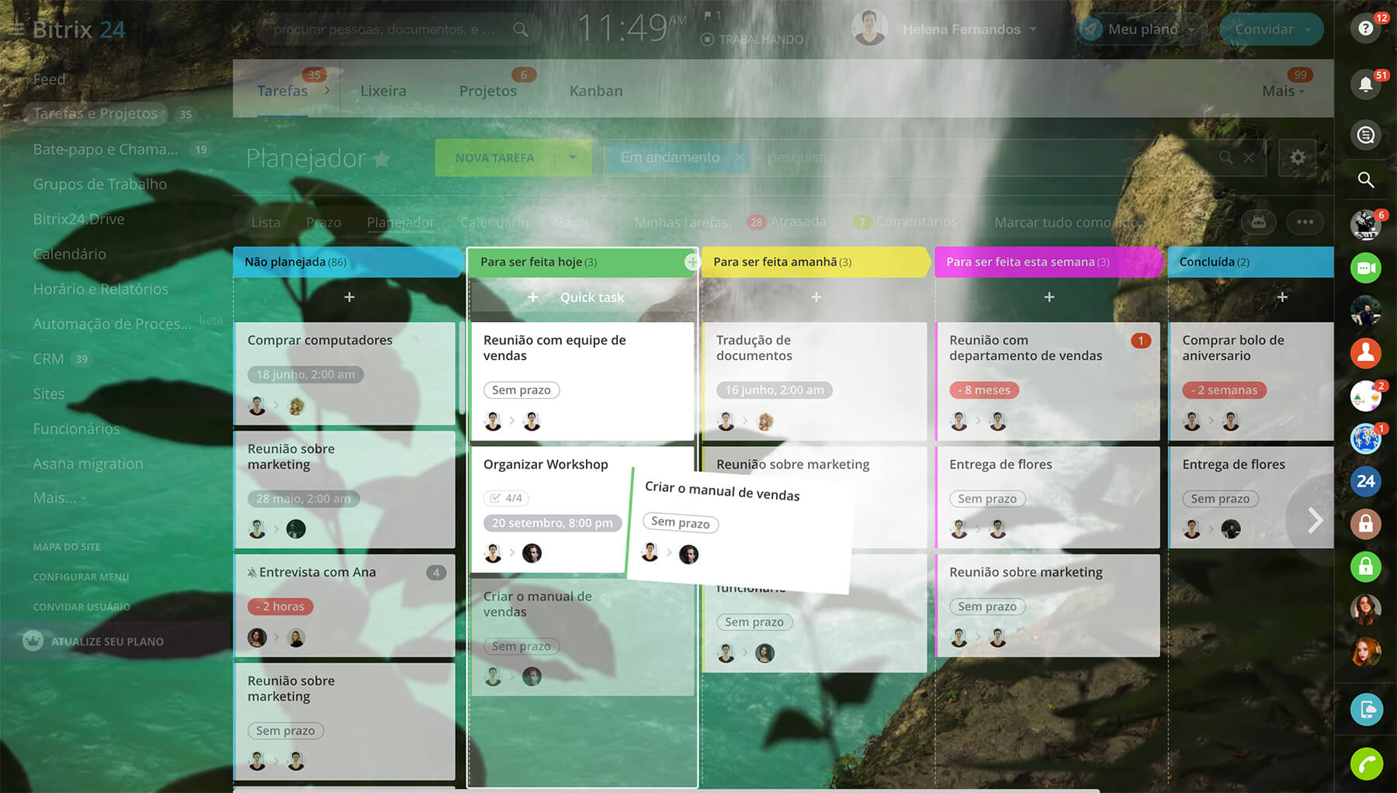Open the help question mark icon
This screenshot has height=793, width=1397.
[x=1365, y=29]
